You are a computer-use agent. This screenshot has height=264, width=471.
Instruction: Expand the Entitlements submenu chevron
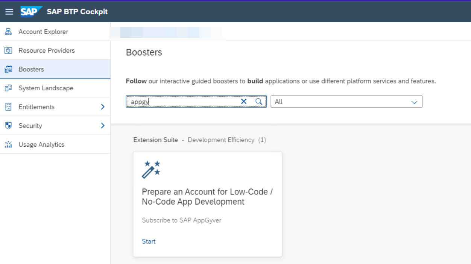click(102, 107)
